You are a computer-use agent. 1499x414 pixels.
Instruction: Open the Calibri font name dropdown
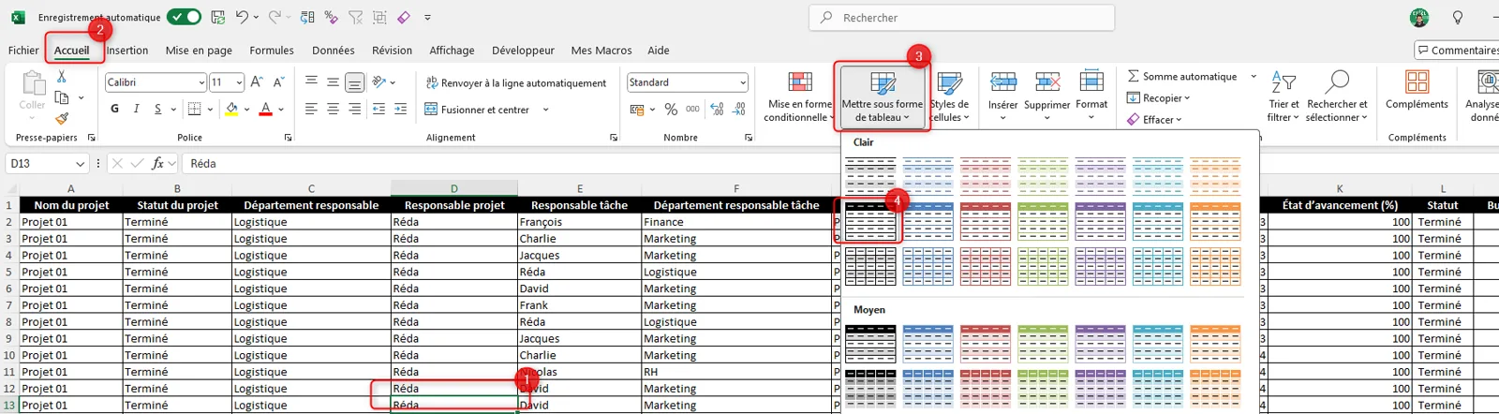tap(201, 82)
